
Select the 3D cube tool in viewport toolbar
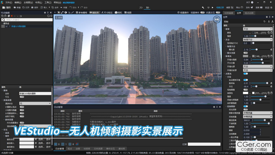[x=66, y=12]
